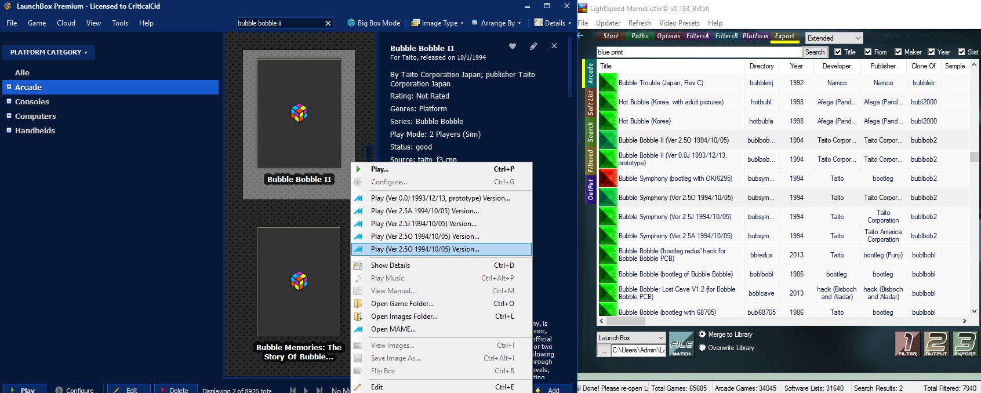Image resolution: width=981 pixels, height=393 pixels.
Task: Open the Cloud menu in LaunchBox
Action: pos(66,23)
